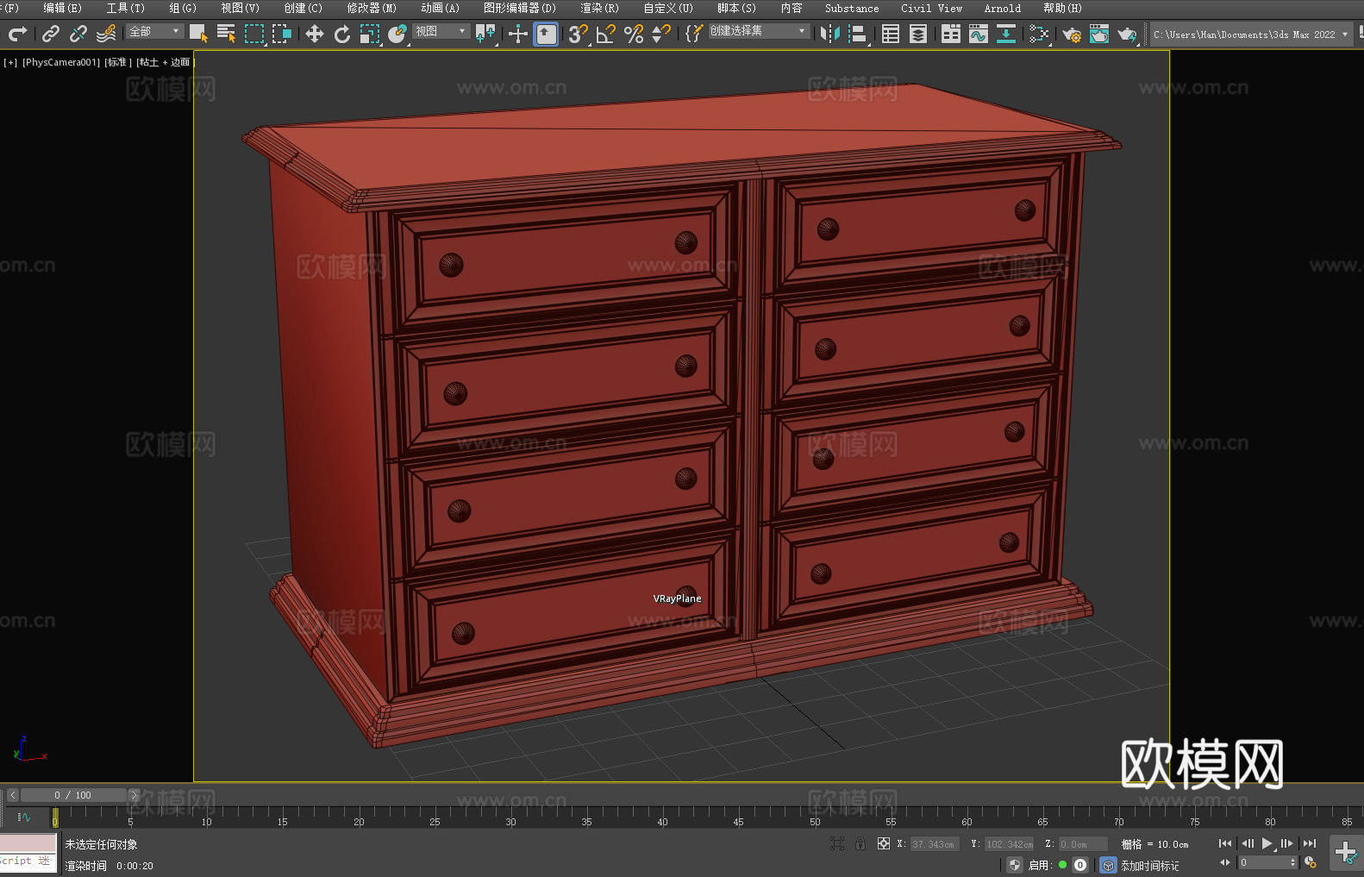Click the [+] viewport general menu label
This screenshot has width=1364, height=877.
click(x=10, y=62)
